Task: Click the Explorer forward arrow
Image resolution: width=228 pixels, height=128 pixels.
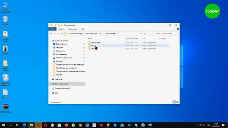Action: click(x=56, y=33)
